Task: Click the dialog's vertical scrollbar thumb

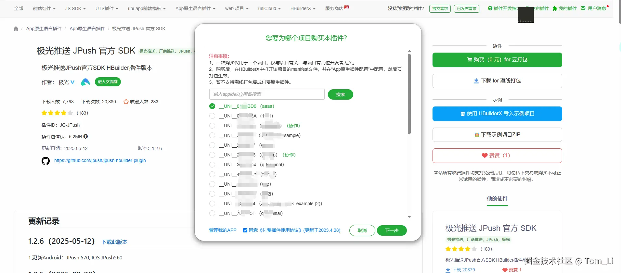Action: tap(409, 94)
